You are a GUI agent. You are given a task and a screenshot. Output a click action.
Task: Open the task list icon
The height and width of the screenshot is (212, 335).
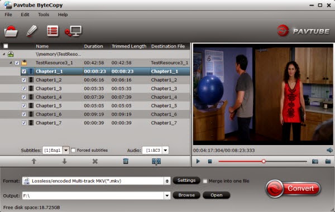[52, 31]
